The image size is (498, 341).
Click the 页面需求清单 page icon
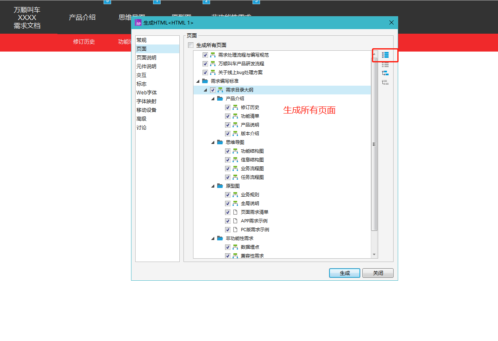(235, 212)
